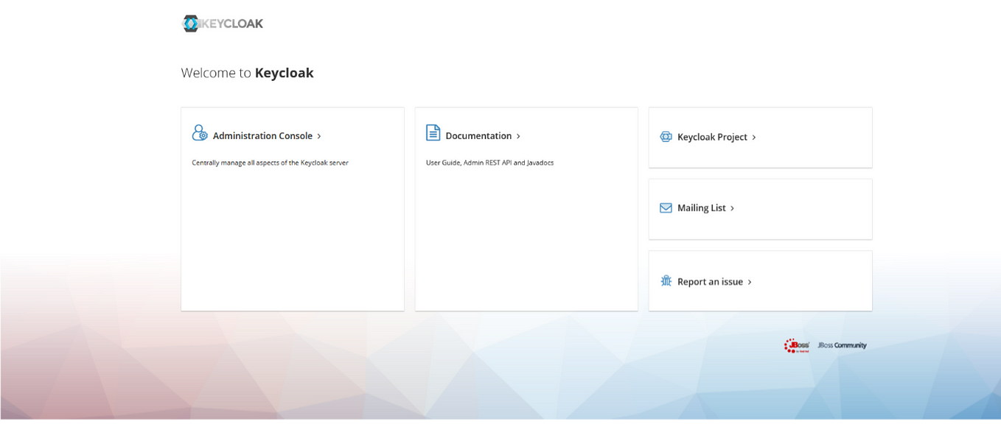Click the Keycloak Project hexagon icon
Screen dimensions: 1001x424
point(666,137)
